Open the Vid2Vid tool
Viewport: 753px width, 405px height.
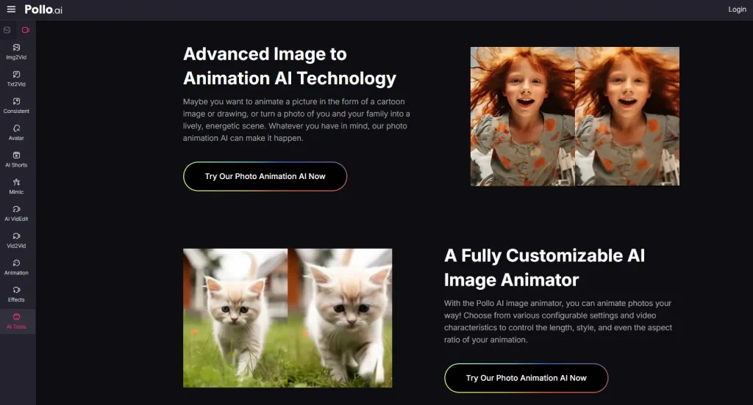click(16, 240)
